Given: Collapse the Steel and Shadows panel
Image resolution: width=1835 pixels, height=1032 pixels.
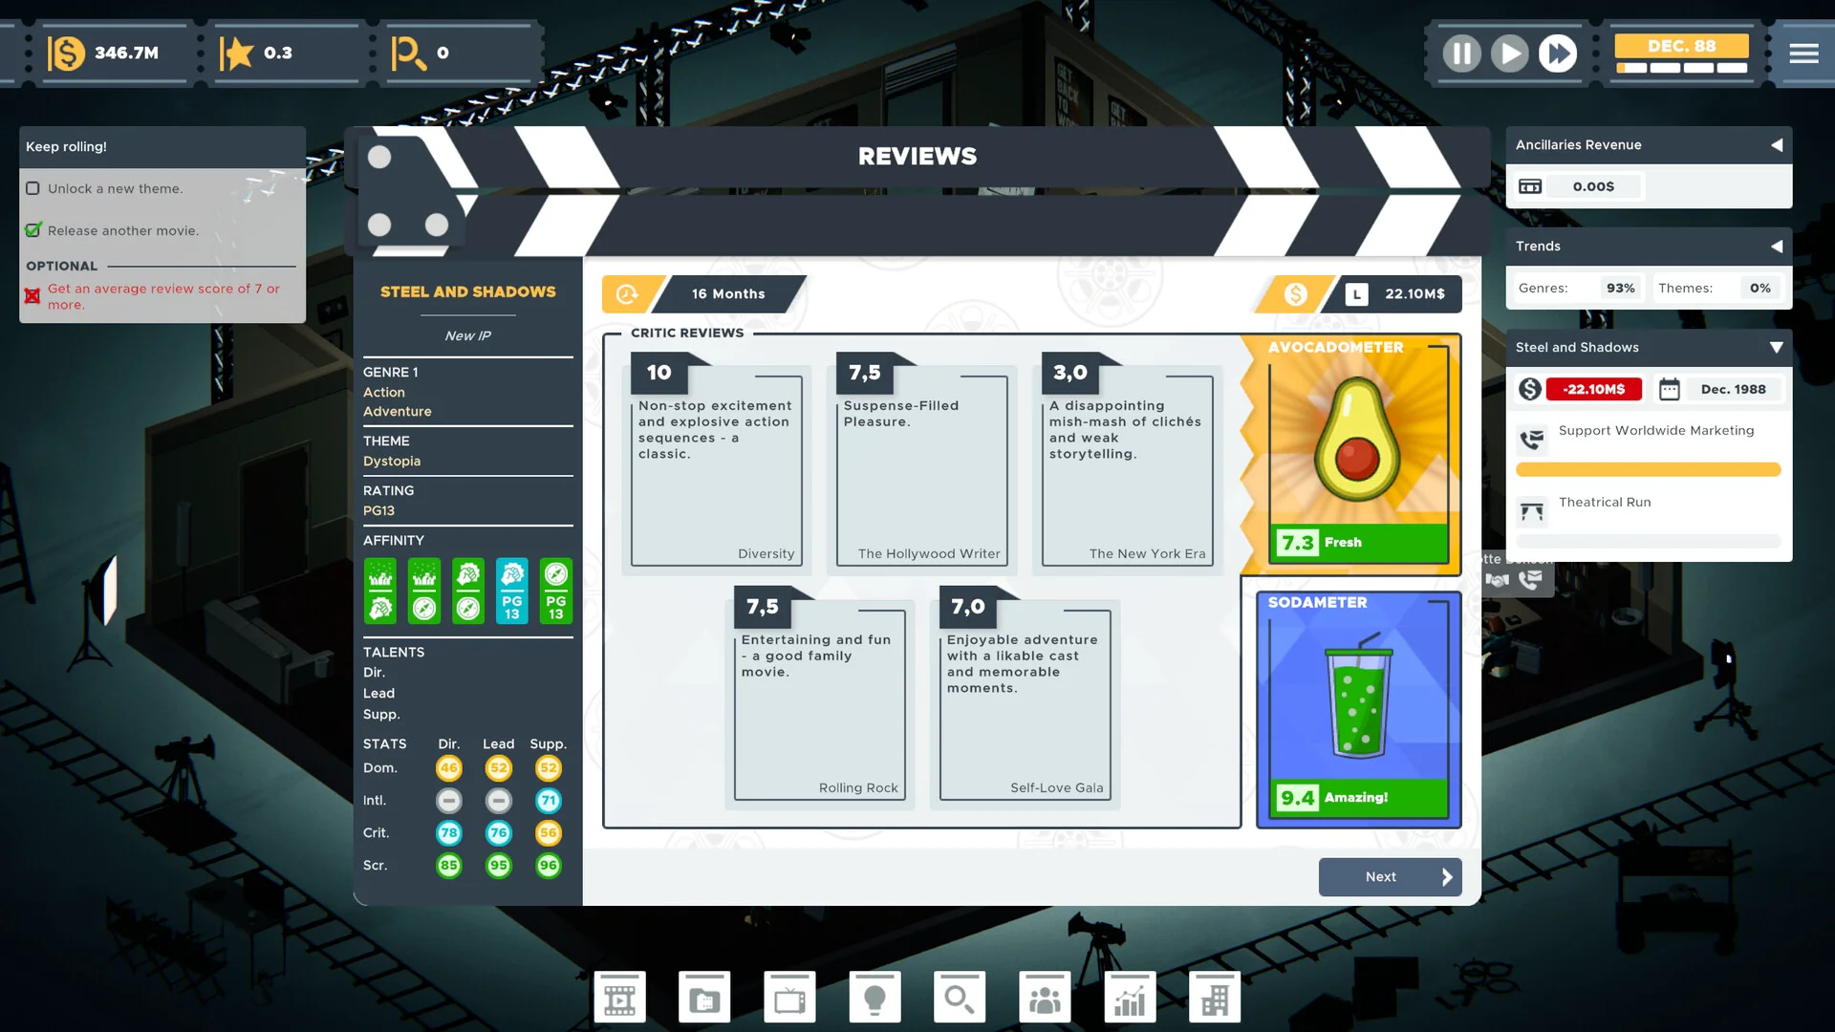Looking at the screenshot, I should (x=1777, y=347).
